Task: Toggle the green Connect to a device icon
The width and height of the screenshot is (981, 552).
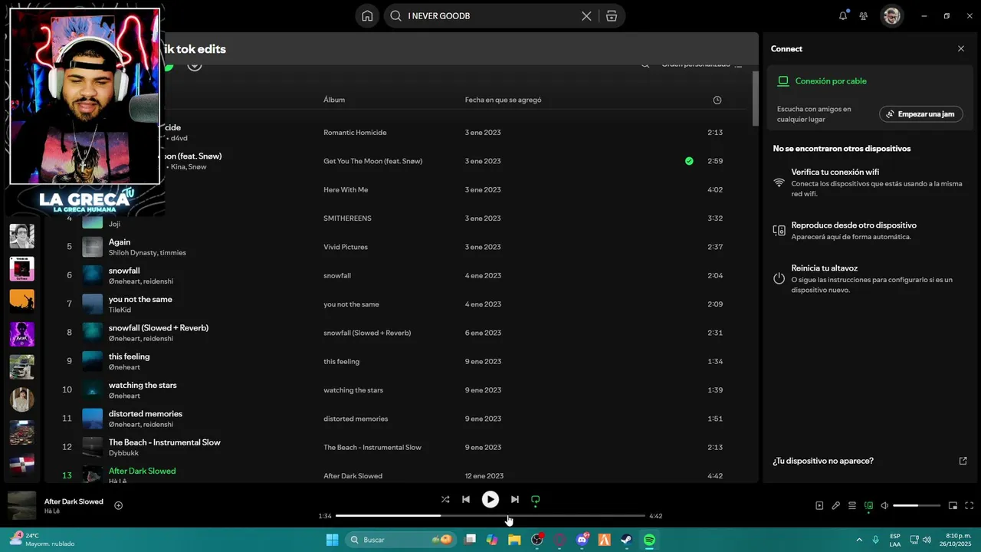Action: pos(868,505)
